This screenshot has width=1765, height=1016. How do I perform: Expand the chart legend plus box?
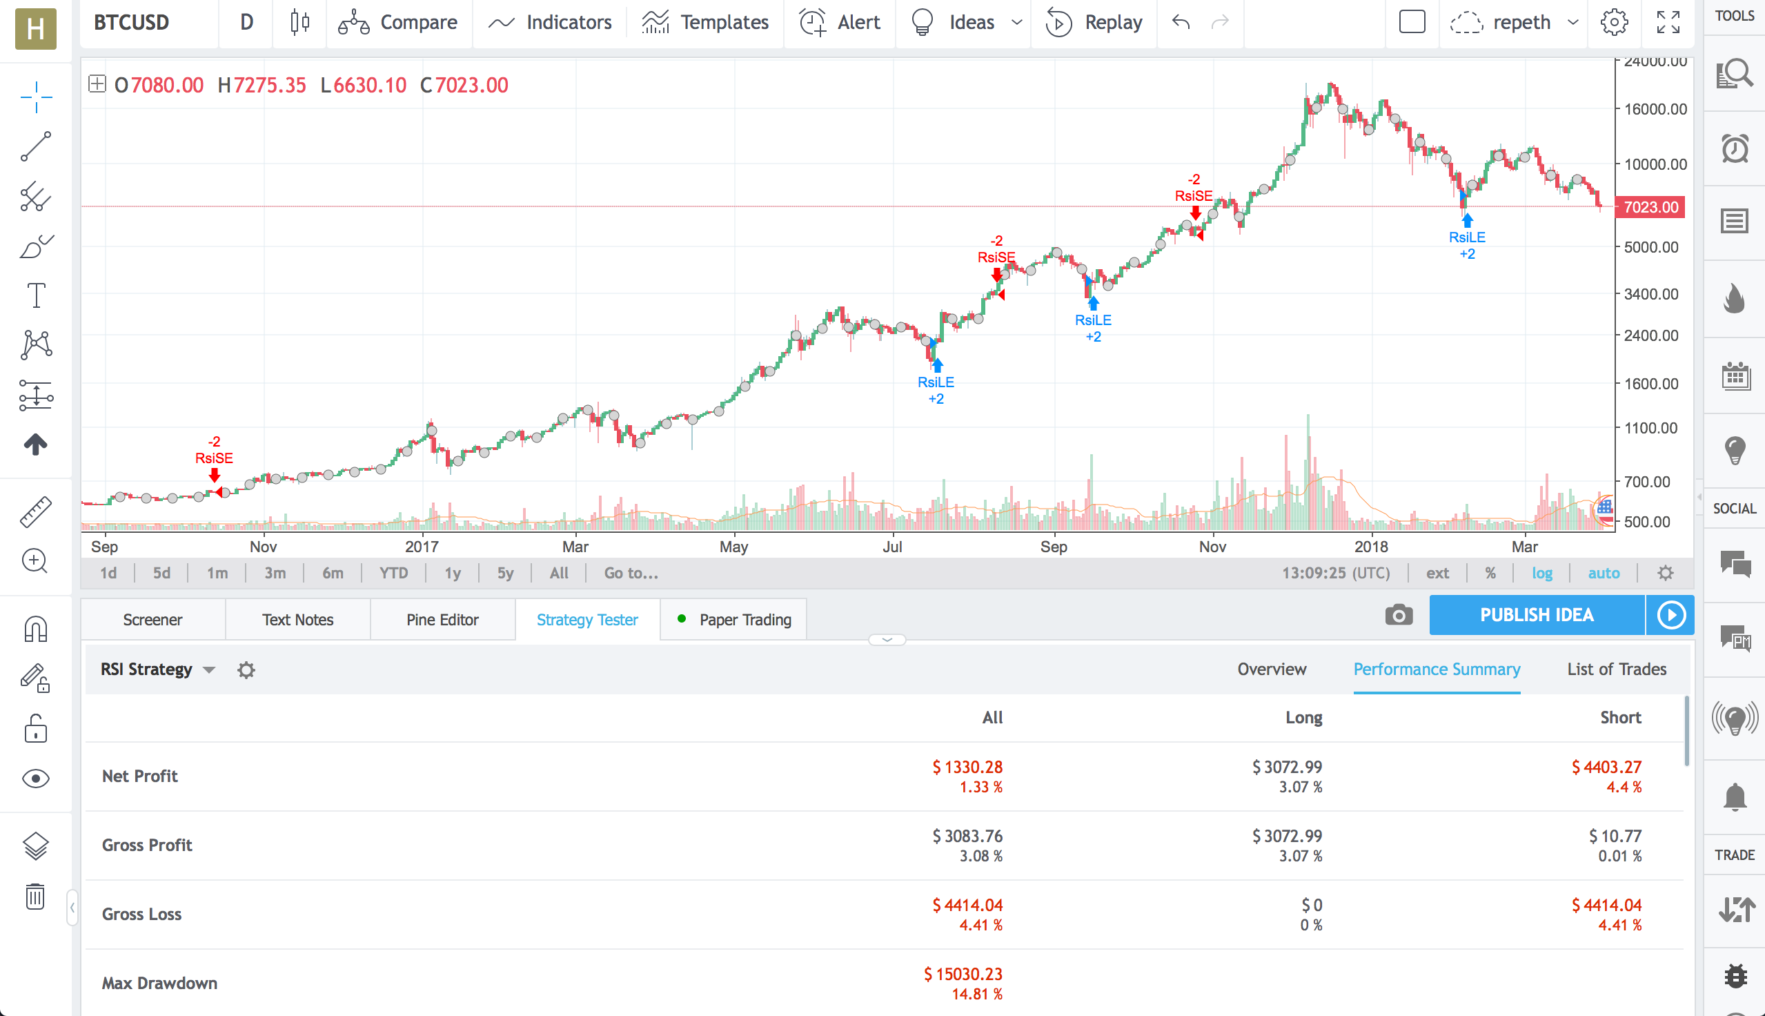pos(97,84)
